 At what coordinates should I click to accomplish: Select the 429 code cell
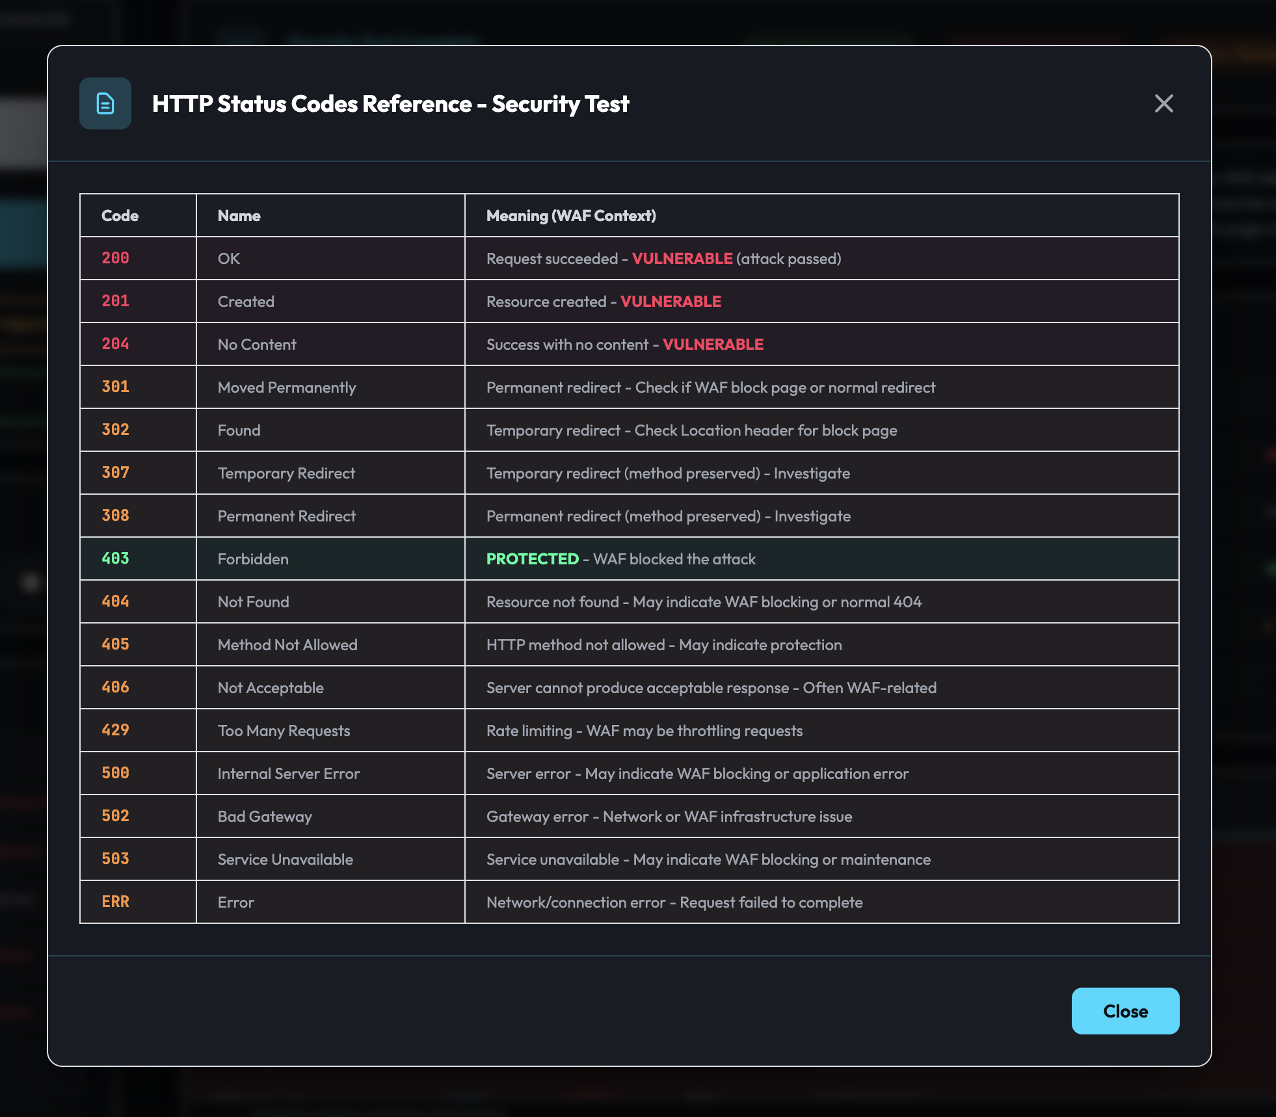[116, 730]
